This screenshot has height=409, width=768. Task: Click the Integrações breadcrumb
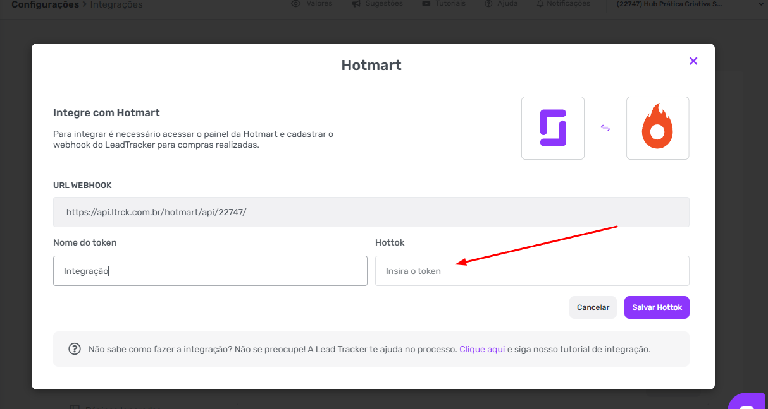click(x=116, y=4)
